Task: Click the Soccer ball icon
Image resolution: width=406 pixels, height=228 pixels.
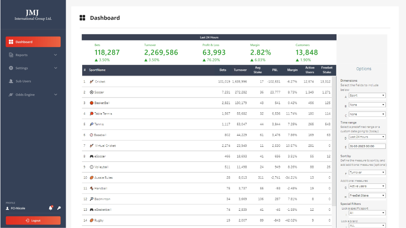Action: point(91,92)
